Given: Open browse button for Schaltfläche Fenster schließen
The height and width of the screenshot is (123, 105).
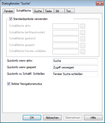Looking at the screenshot, I should (x=83, y=52).
